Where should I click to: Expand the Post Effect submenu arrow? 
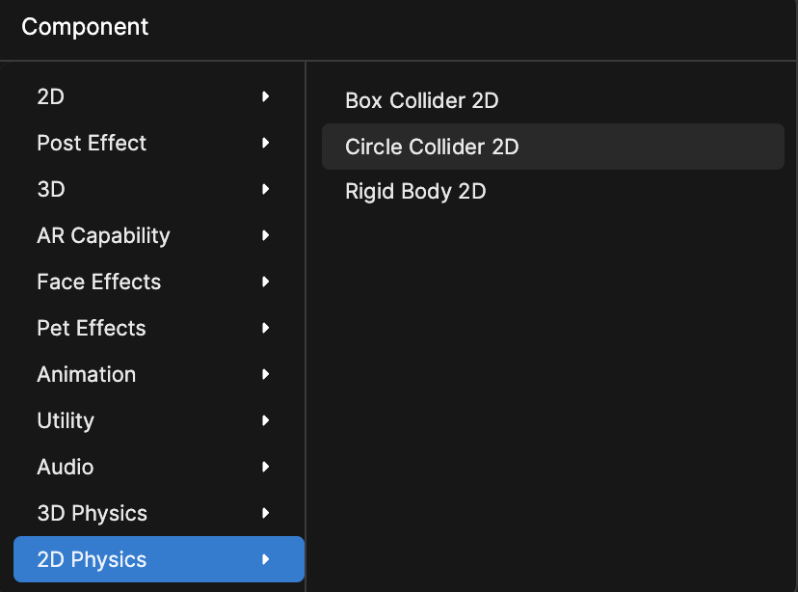[x=266, y=143]
